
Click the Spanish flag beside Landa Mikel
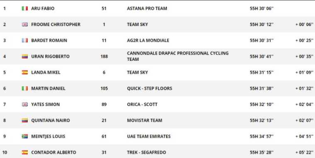tap(25, 72)
